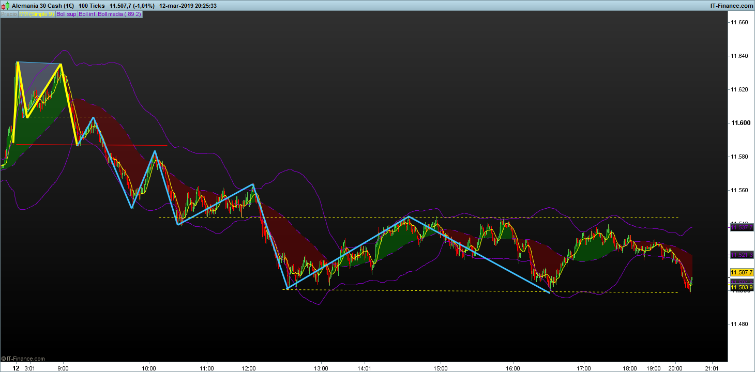Select the Boll sup indicator label
755x372 pixels.
[x=66, y=14]
